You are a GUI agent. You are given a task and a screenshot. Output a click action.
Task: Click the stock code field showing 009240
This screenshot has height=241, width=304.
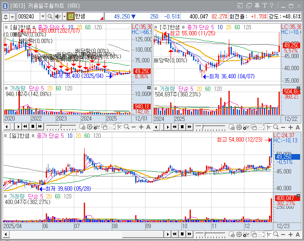[28, 17]
